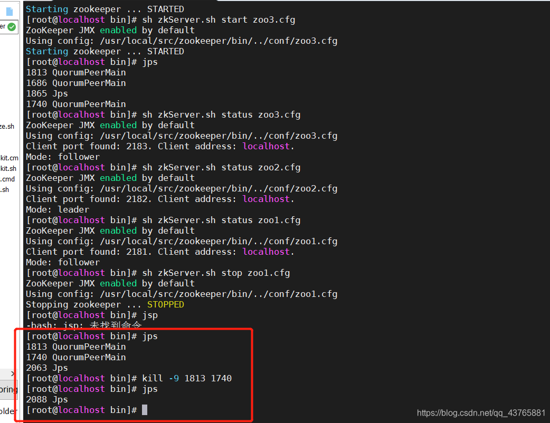Click the '.cmd' file entry in left panel
The image size is (550, 423).
click(7, 179)
